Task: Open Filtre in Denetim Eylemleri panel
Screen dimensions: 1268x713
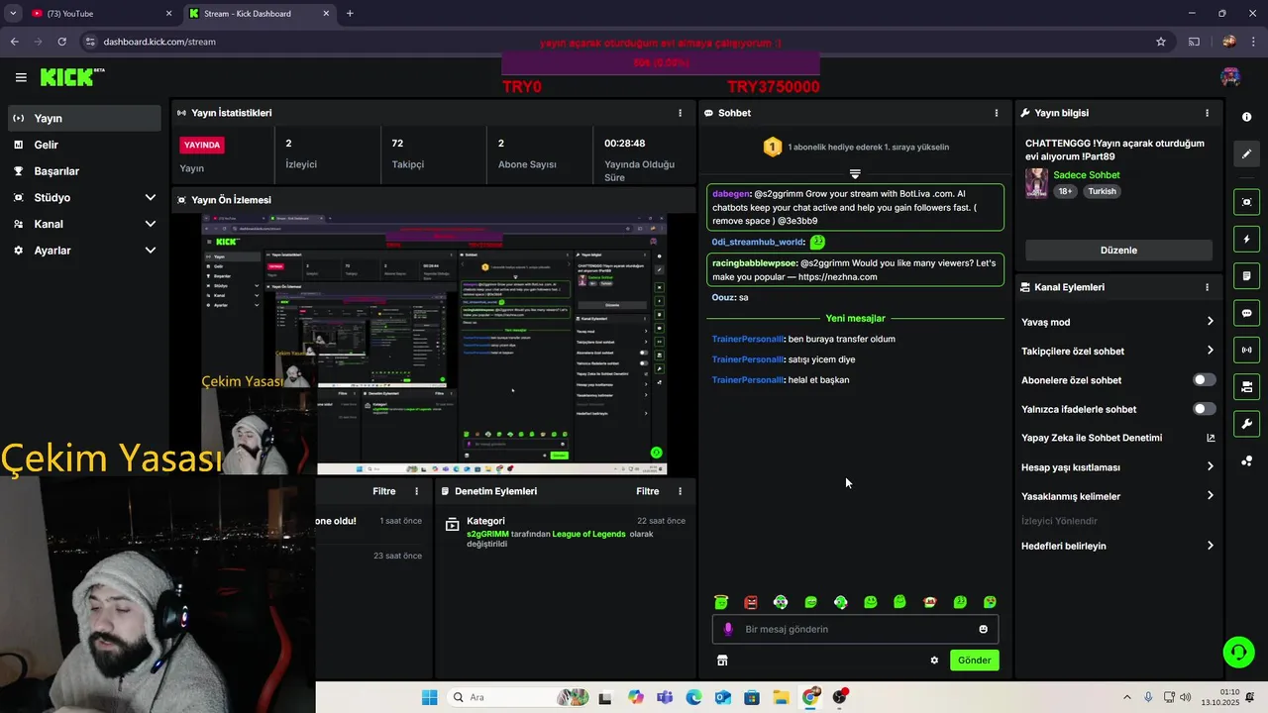Action: (647, 491)
